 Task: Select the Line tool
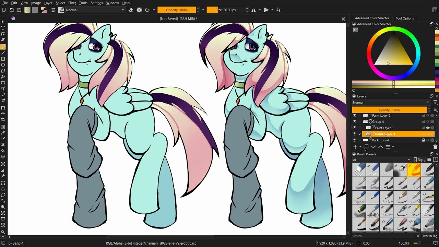click(3, 53)
